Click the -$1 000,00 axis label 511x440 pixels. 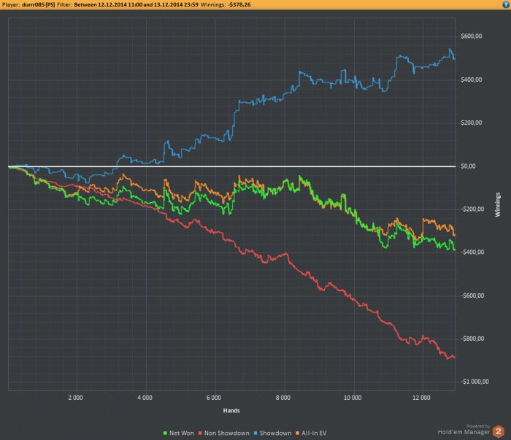pyautogui.click(x=474, y=382)
